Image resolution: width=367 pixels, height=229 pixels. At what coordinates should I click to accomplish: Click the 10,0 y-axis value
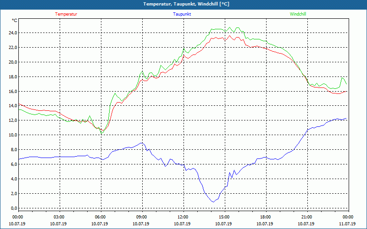click(x=13, y=135)
